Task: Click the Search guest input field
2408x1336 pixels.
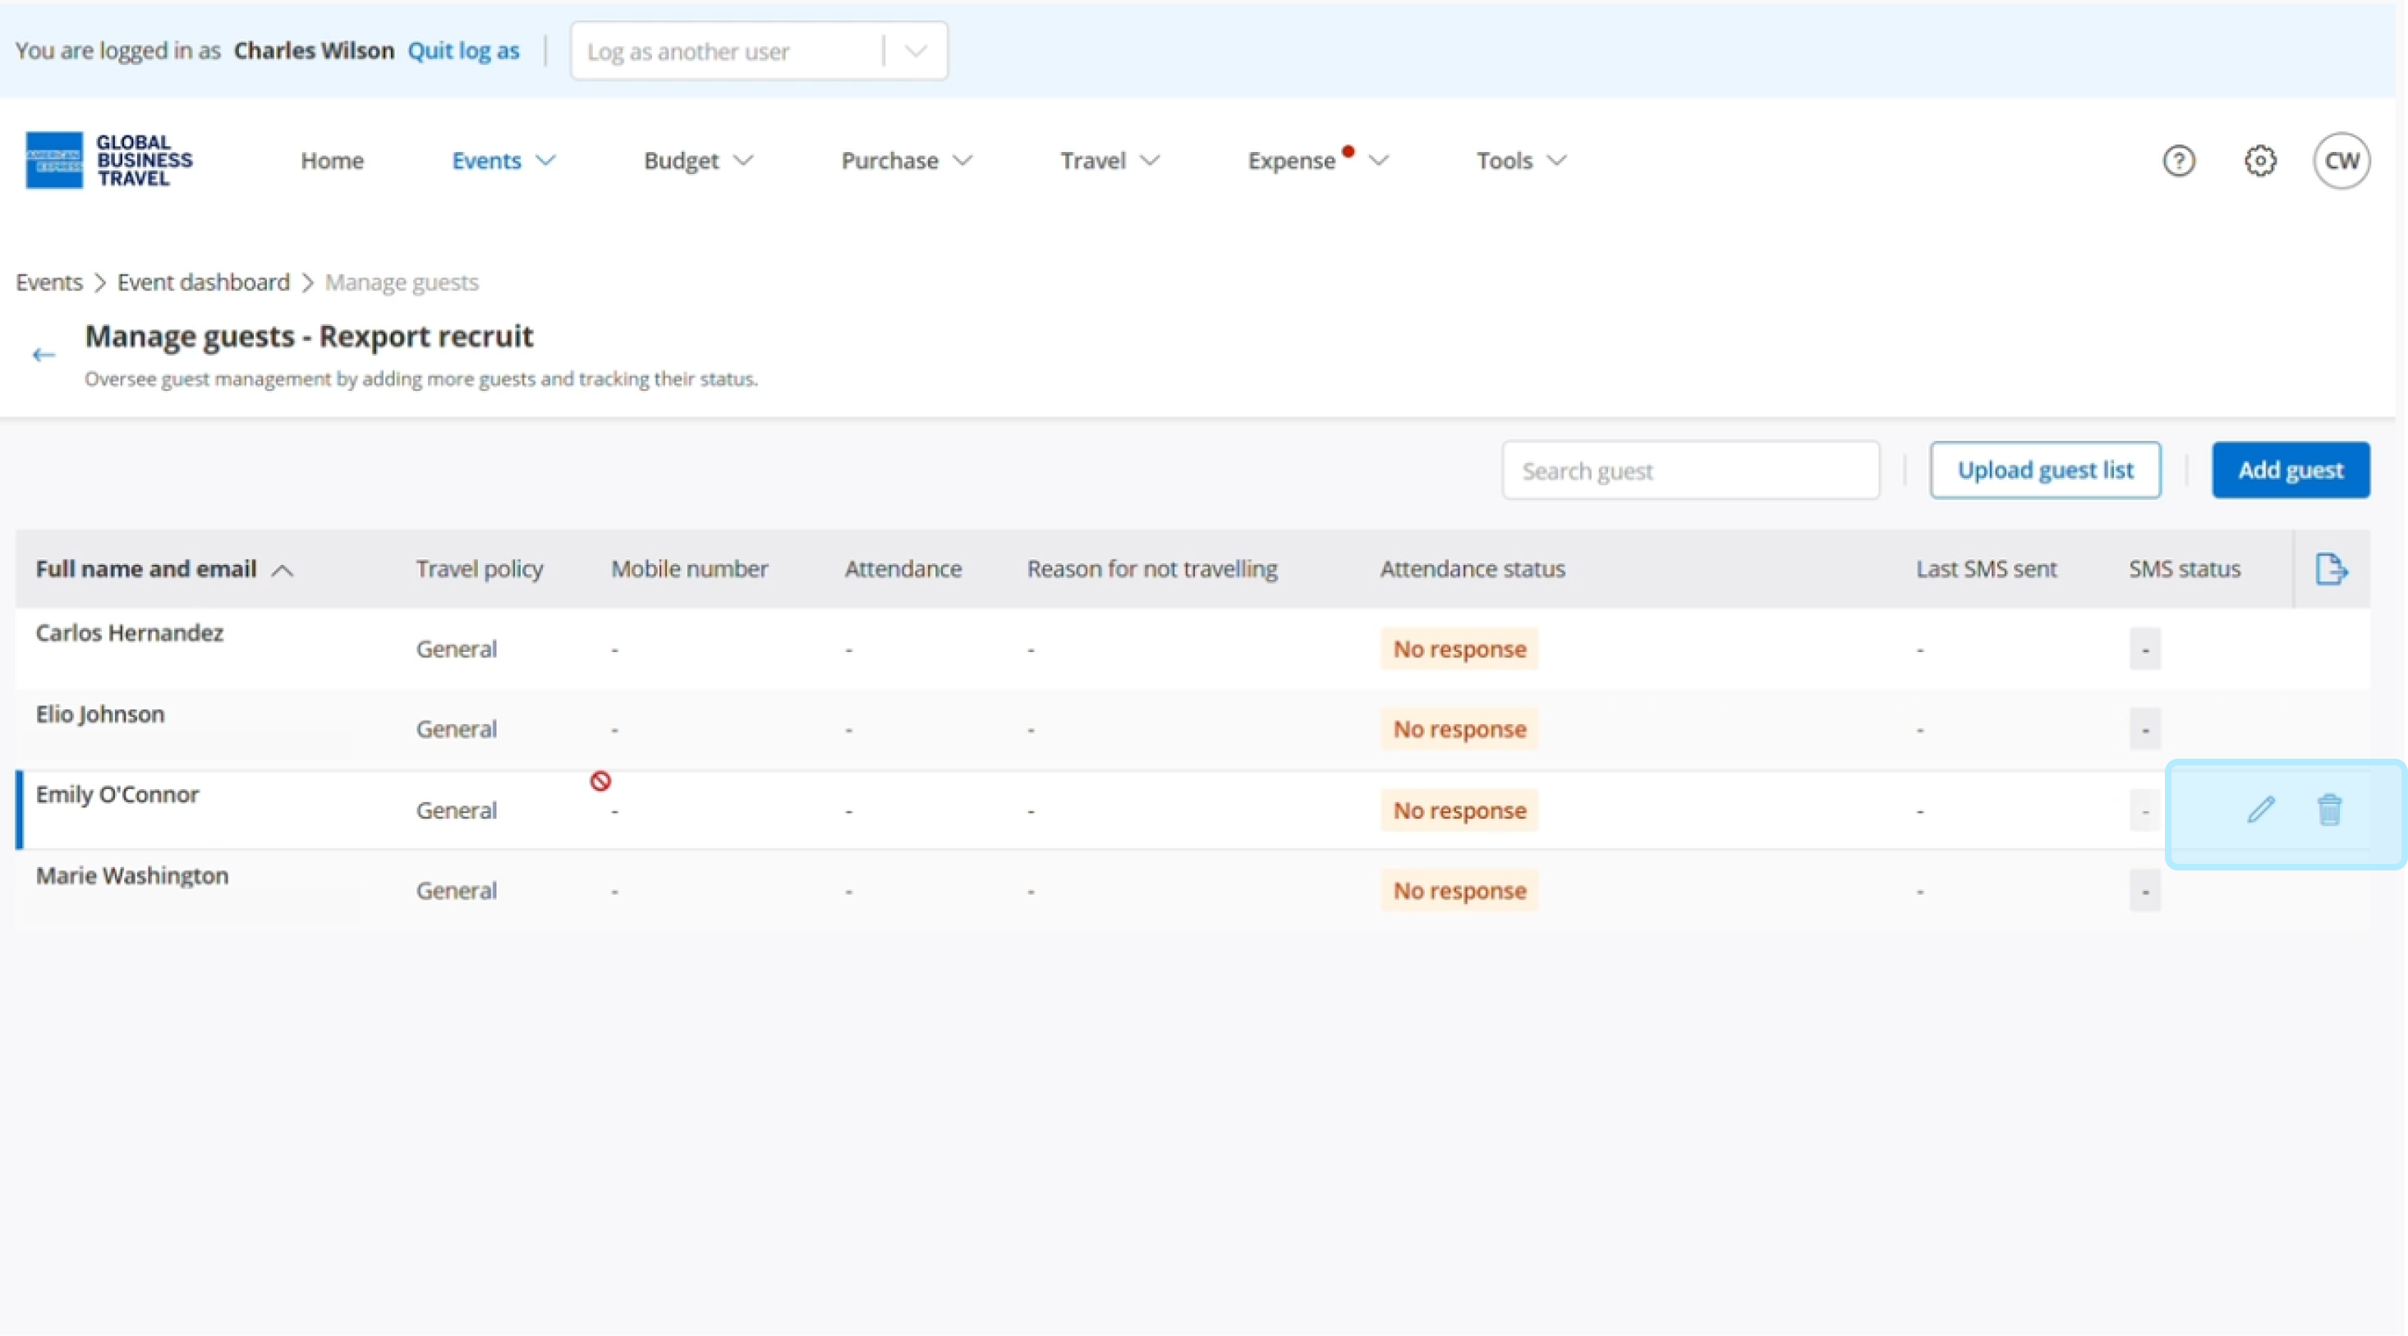Action: pyautogui.click(x=1689, y=471)
